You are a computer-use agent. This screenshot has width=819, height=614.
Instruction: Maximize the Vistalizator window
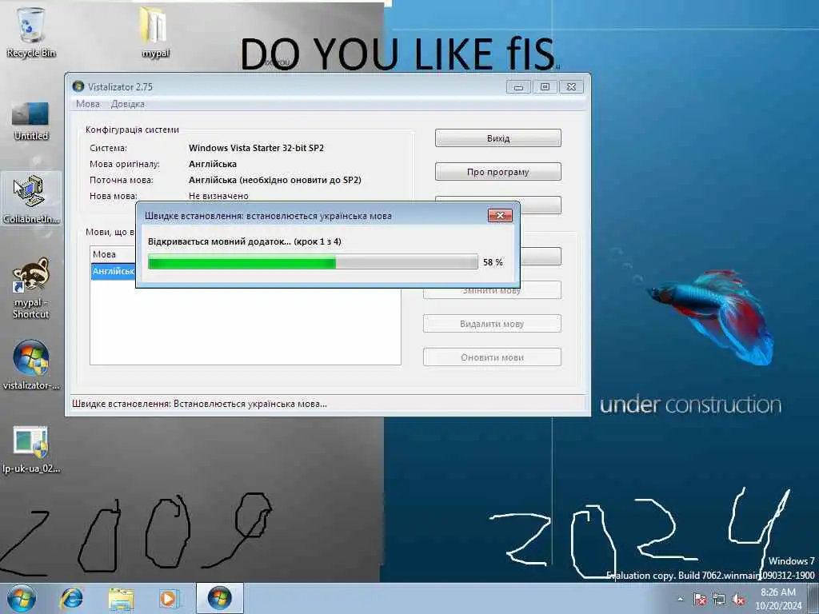tap(545, 86)
